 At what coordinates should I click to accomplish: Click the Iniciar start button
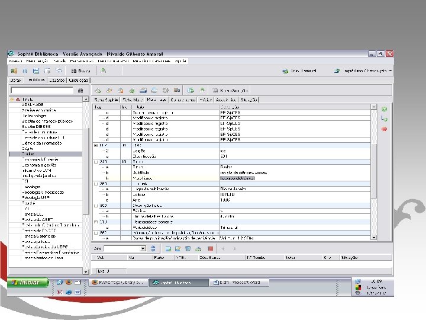(x=28, y=283)
